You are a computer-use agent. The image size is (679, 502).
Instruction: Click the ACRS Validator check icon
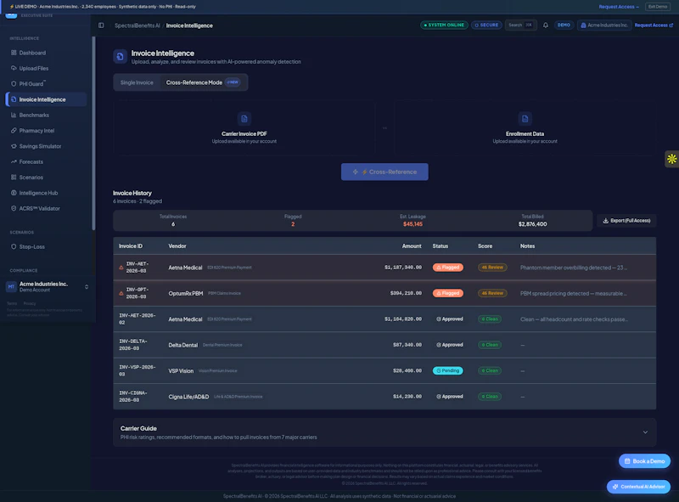pyautogui.click(x=14, y=208)
